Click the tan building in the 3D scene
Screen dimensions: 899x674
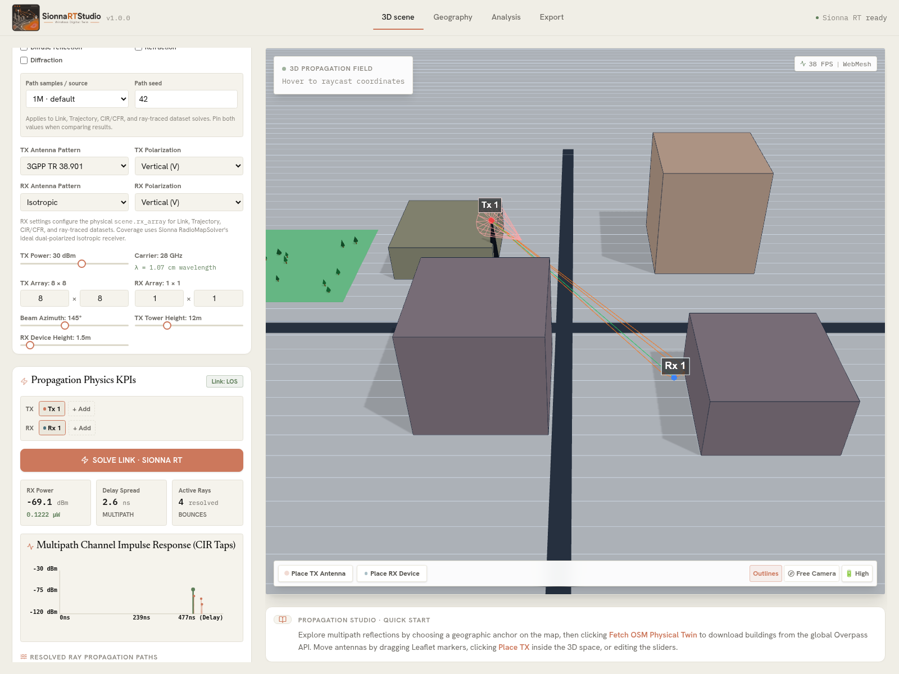pos(709,203)
